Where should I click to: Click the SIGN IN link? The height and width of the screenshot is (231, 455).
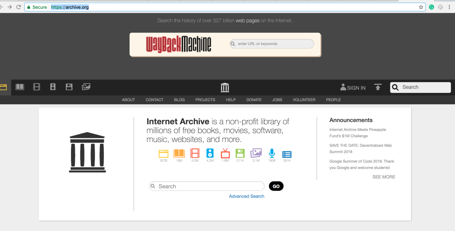[356, 88]
